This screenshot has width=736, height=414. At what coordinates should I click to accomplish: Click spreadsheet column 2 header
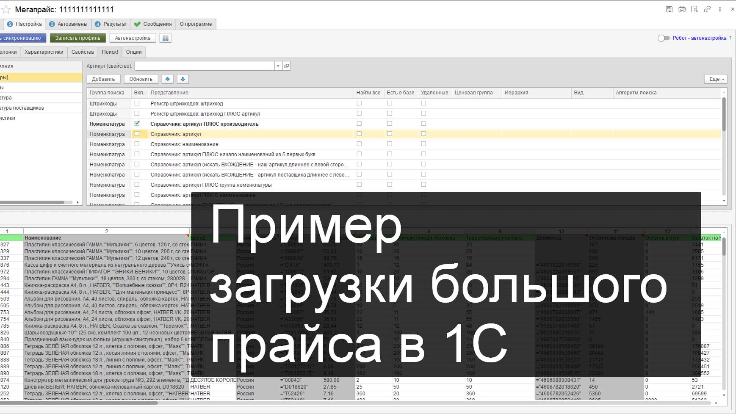(107, 231)
